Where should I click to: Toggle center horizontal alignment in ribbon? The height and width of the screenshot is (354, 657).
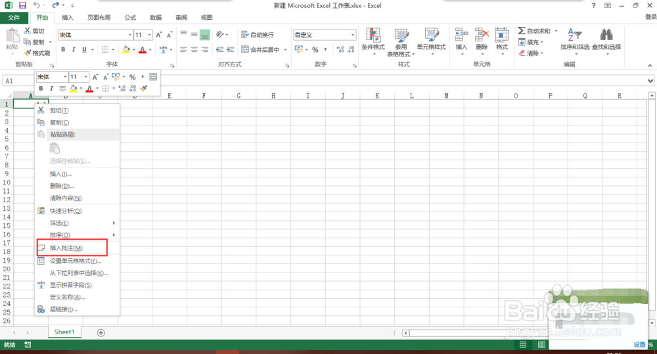tap(194, 49)
